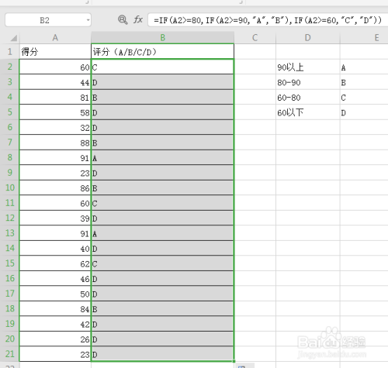Click cell D5 with 60以下
This screenshot has height=368, width=388.
[307, 112]
